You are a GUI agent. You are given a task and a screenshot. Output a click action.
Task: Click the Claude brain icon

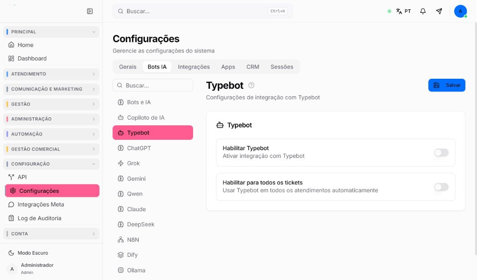click(x=121, y=209)
